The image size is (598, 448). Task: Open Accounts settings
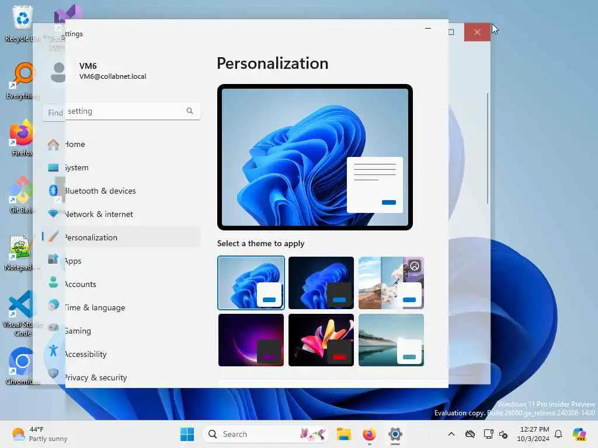tap(121, 284)
